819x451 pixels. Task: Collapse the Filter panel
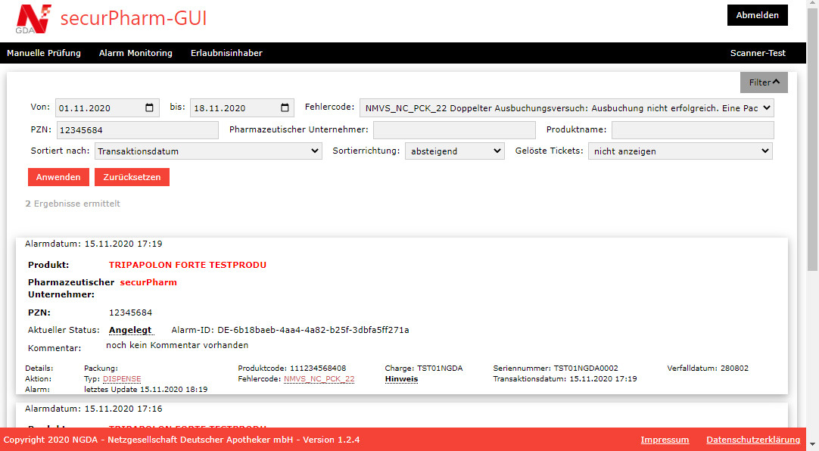pyautogui.click(x=764, y=82)
